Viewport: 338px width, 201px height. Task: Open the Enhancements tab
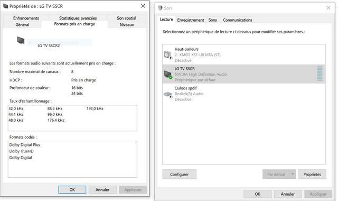[26, 18]
